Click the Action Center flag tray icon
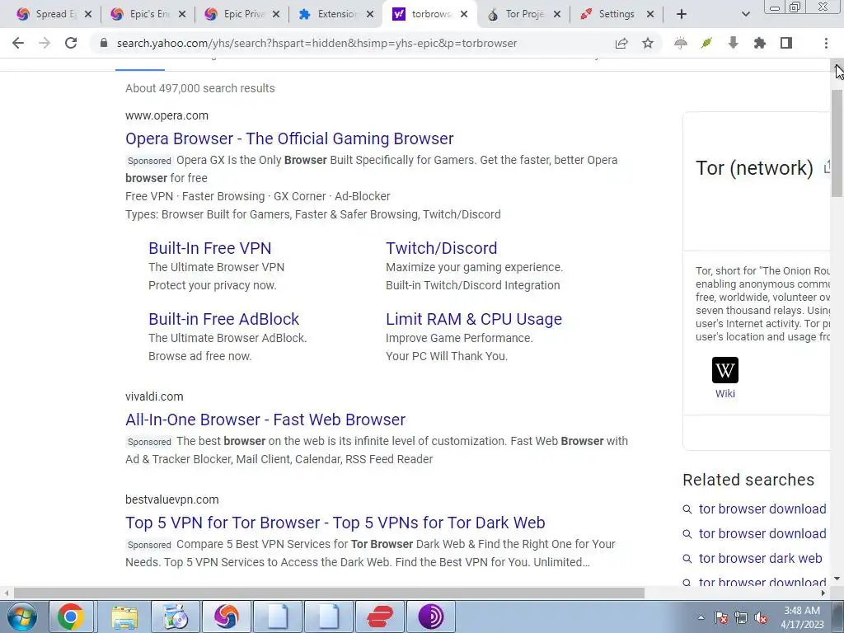 pos(721,618)
